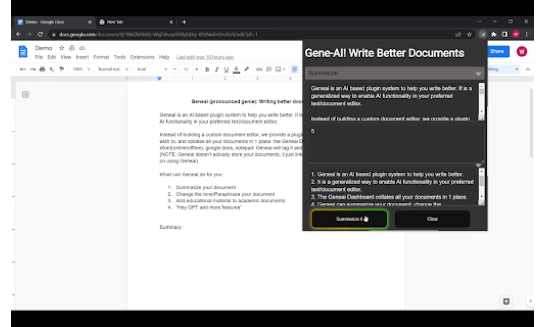The height and width of the screenshot is (327, 545).
Task: Click the font size field
Action: pyautogui.click(x=186, y=69)
